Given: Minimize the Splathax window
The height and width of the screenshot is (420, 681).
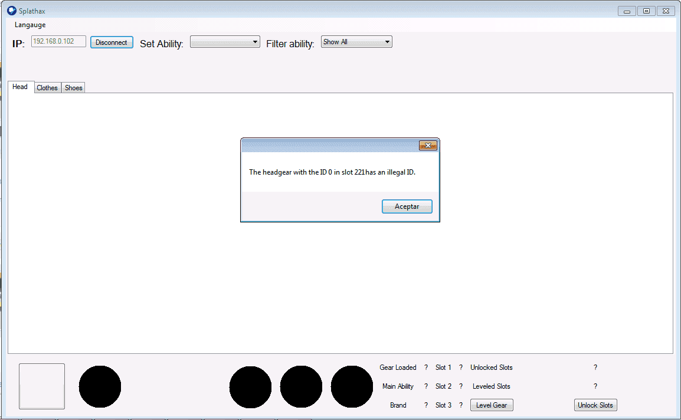Looking at the screenshot, I should click(x=627, y=11).
